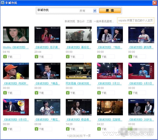Download the 《非诚勿扰》何润东 video
The width and height of the screenshot is (158, 140).
[x=12, y=93]
